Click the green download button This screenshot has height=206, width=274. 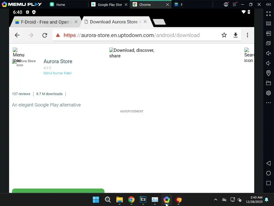pyautogui.click(x=58, y=191)
